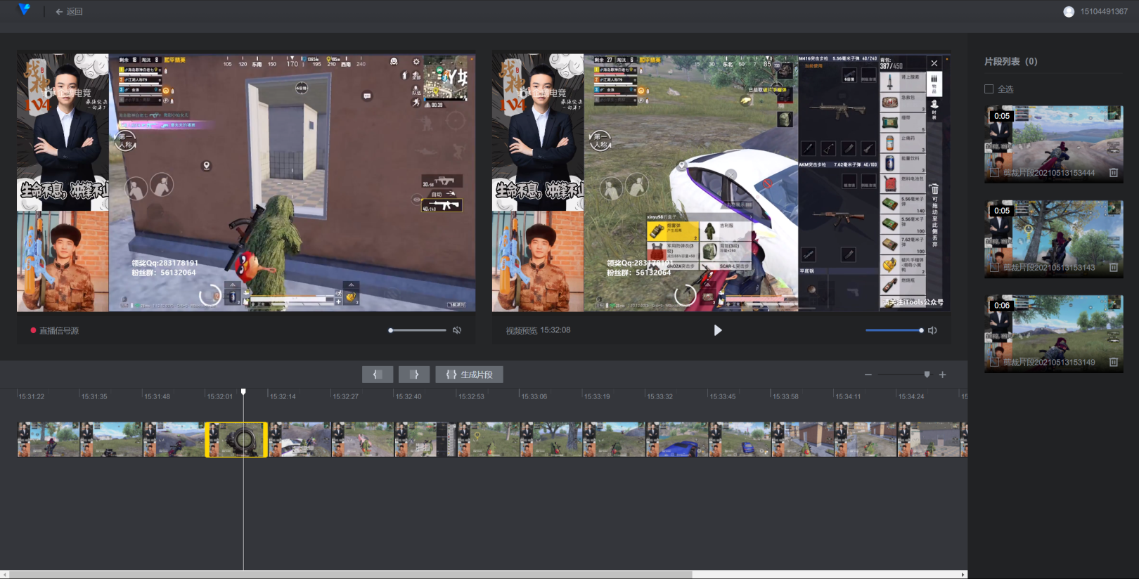The image size is (1139, 579).
Task: Mute the live source speaker icon
Action: point(457,330)
